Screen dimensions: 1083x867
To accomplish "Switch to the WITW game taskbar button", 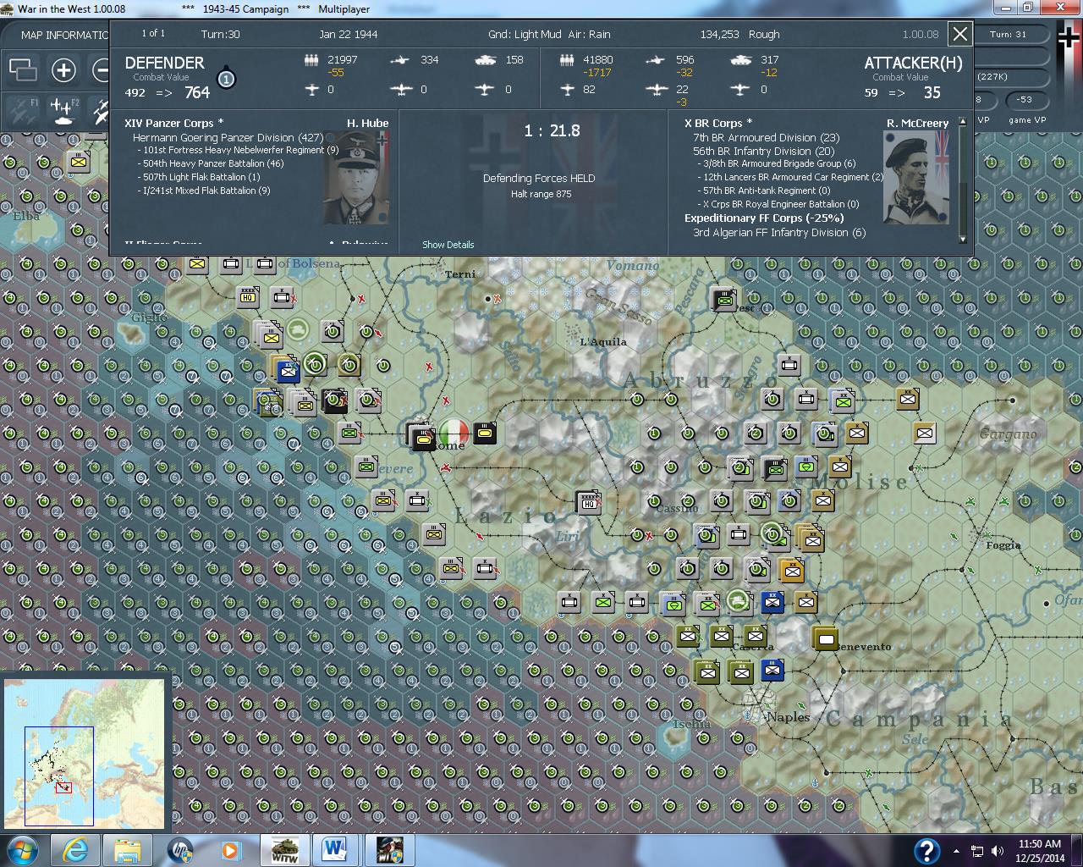I will coord(283,849).
